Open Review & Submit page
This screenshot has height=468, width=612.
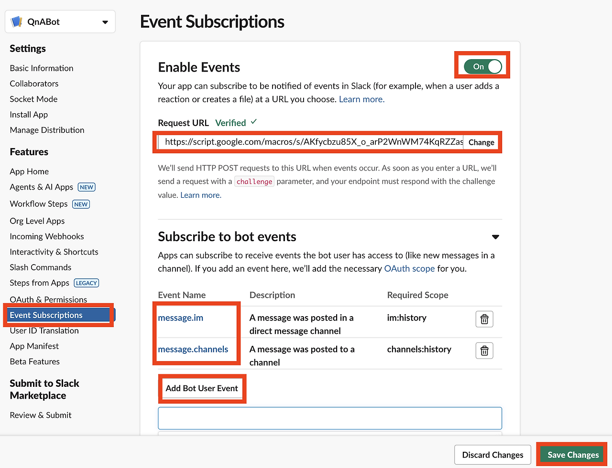[x=41, y=415]
